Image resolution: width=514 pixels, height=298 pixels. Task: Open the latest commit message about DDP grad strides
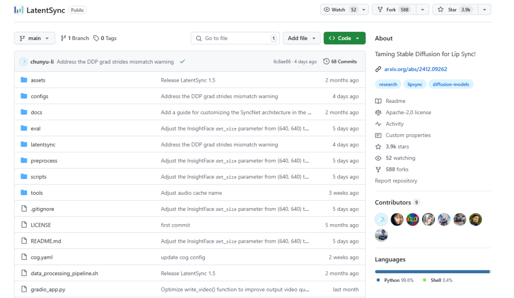click(x=115, y=61)
